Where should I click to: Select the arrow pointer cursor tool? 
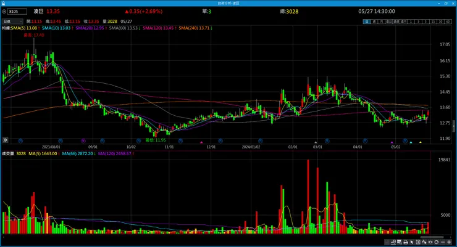tap(411, 242)
